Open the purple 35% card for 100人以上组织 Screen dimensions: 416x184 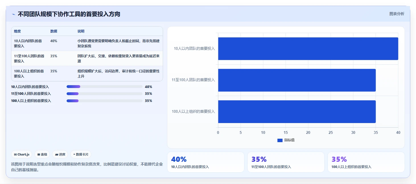[366, 162]
